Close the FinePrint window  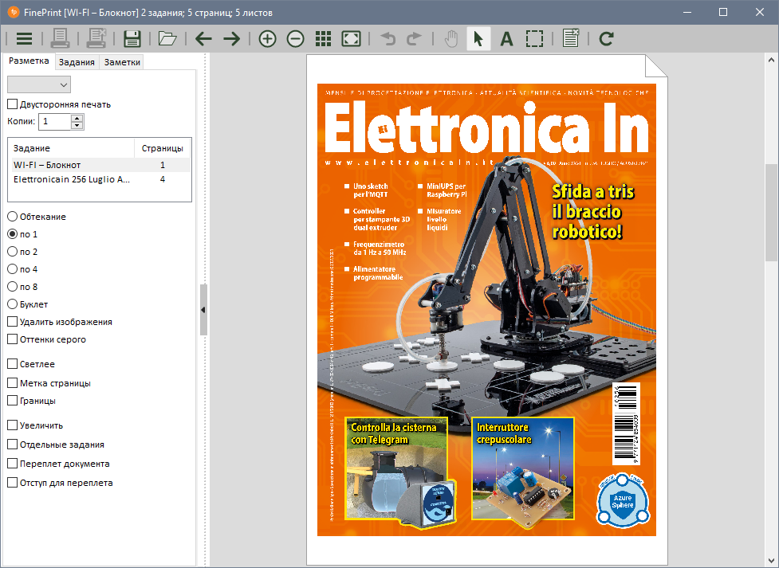760,12
